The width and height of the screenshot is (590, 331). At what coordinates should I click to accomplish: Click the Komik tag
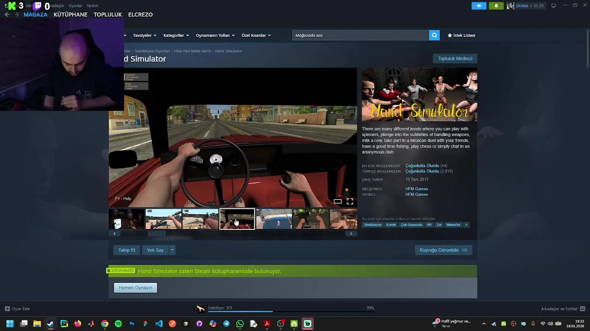tap(391, 225)
